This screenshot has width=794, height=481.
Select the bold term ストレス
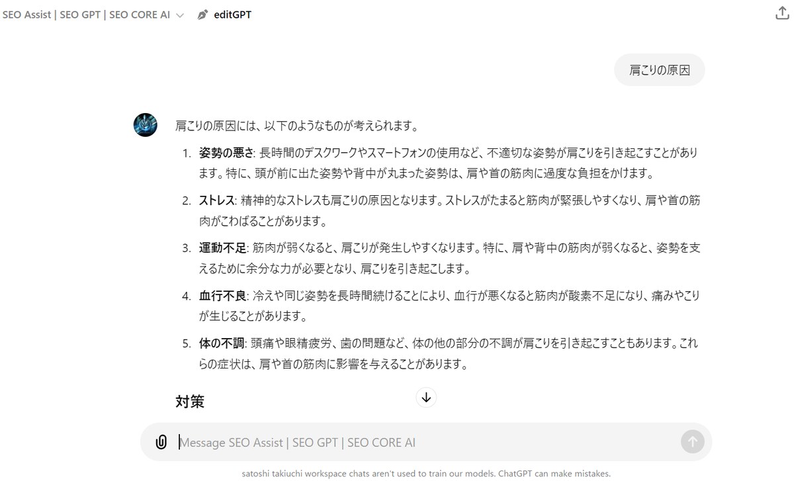pyautogui.click(x=216, y=200)
